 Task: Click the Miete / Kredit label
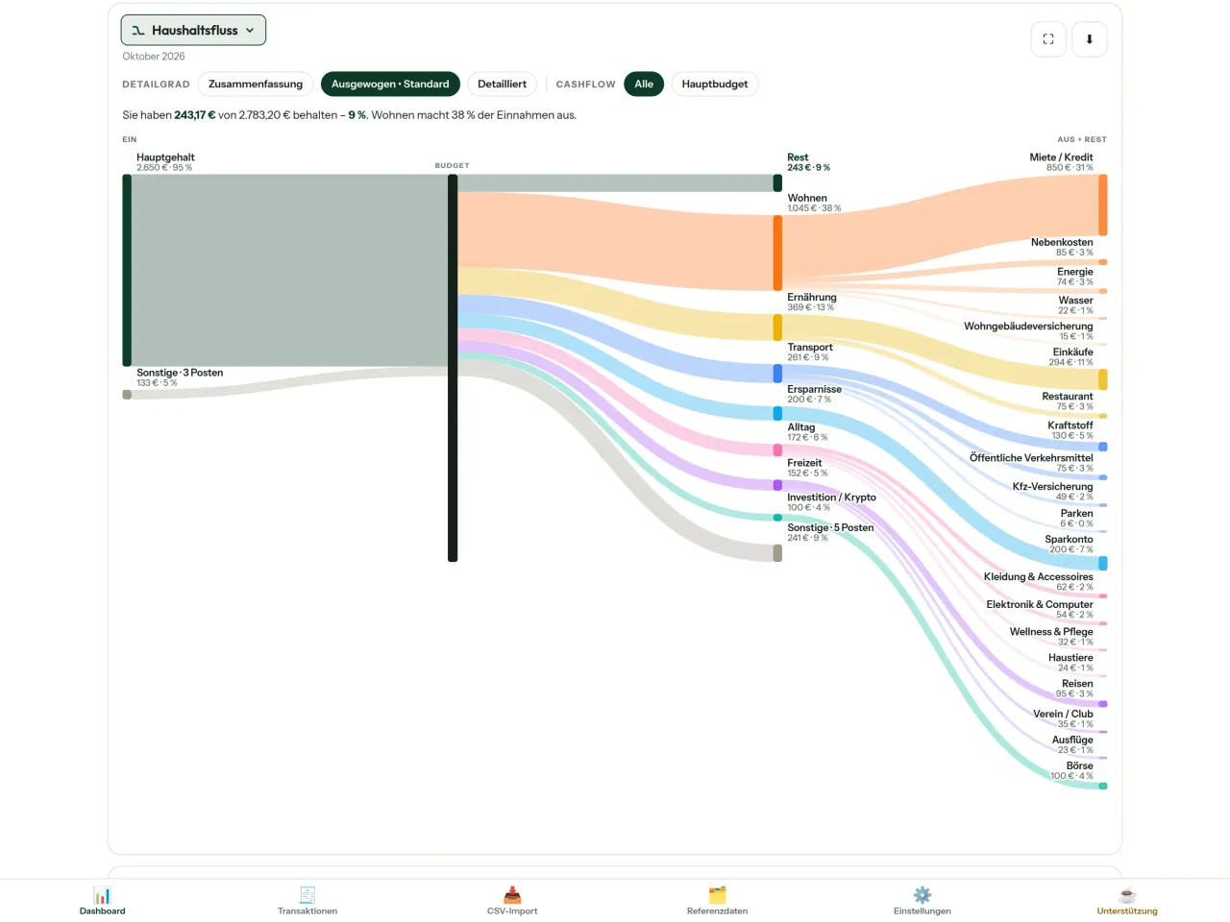click(1061, 158)
